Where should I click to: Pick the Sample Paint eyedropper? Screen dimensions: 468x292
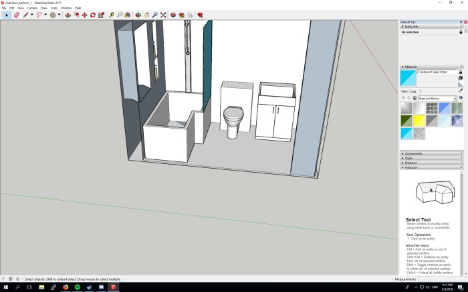click(x=461, y=91)
